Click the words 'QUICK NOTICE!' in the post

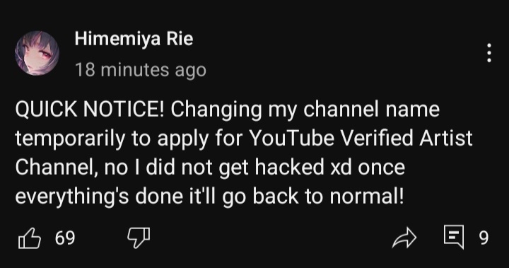pyautogui.click(x=90, y=109)
